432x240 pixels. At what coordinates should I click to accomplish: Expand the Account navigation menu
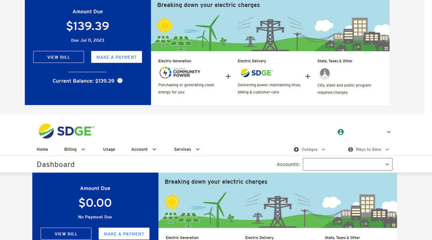pyautogui.click(x=144, y=150)
